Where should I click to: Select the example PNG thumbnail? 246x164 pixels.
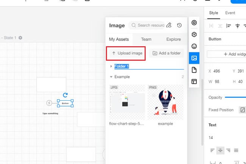tap(165, 102)
